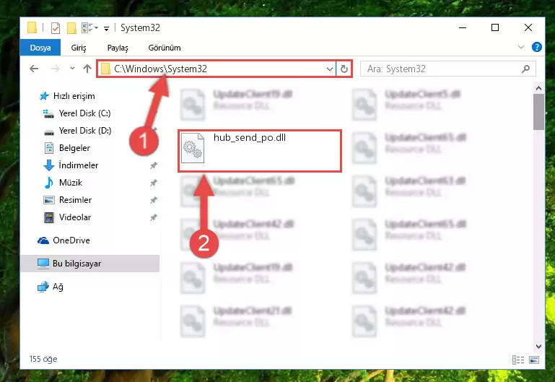Viewport: 555px width, 382px height.
Task: Click the pin icon beside Videolar
Action: 153,217
